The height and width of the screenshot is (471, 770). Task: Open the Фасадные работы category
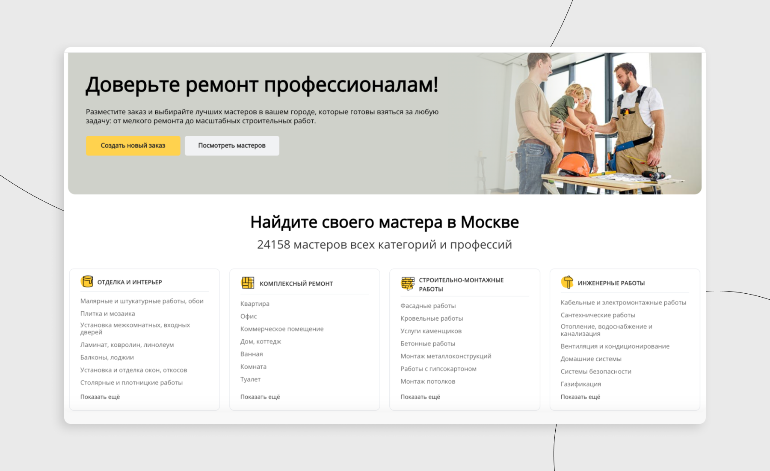coord(428,306)
